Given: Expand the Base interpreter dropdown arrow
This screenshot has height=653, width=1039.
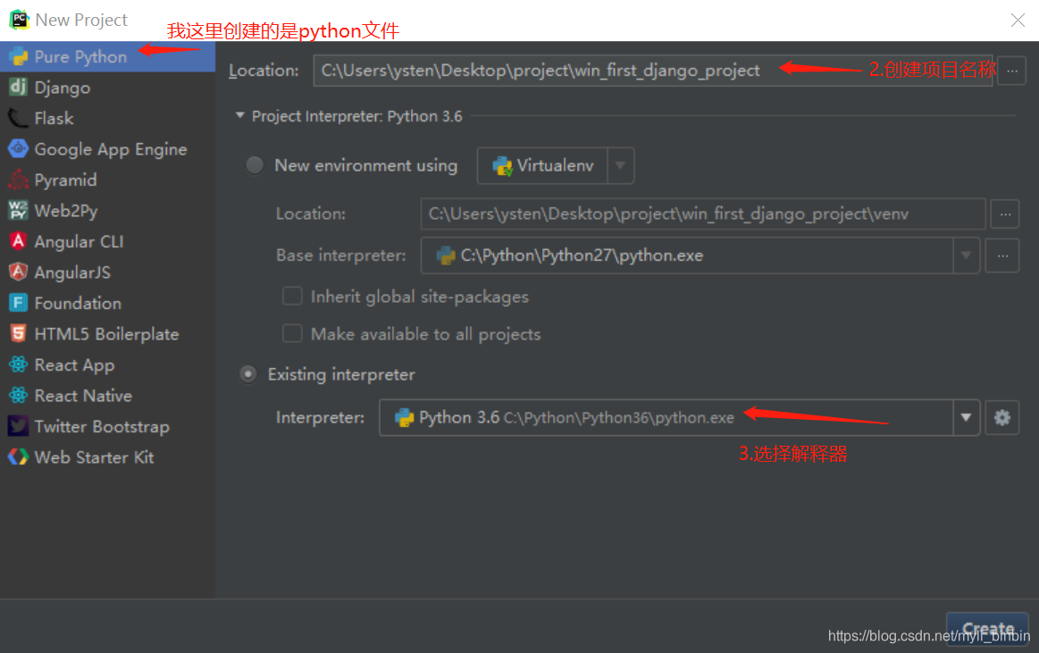Looking at the screenshot, I should (x=966, y=255).
